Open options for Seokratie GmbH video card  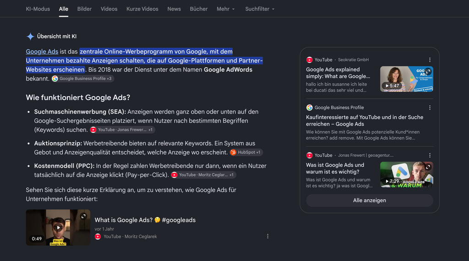(x=430, y=60)
